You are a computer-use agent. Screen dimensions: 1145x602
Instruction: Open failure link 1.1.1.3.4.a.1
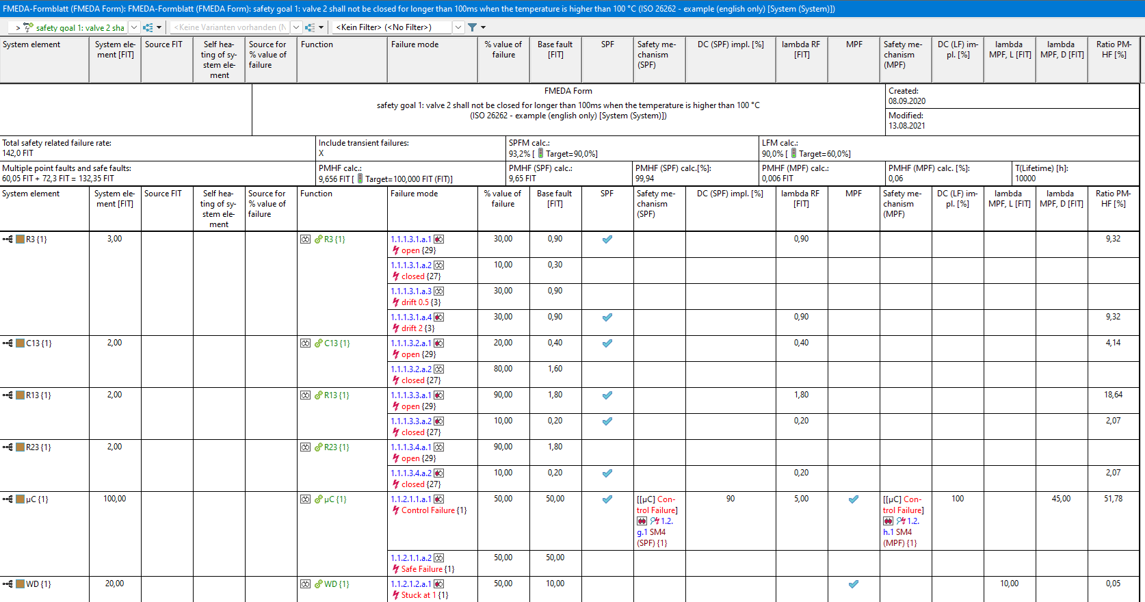point(411,447)
